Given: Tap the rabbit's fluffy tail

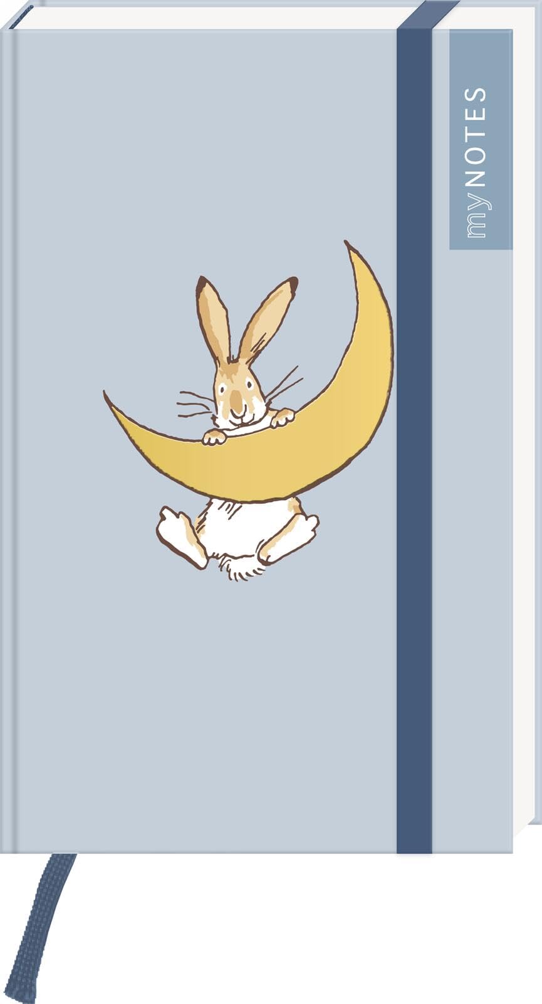Looking at the screenshot, I should coord(236,568).
